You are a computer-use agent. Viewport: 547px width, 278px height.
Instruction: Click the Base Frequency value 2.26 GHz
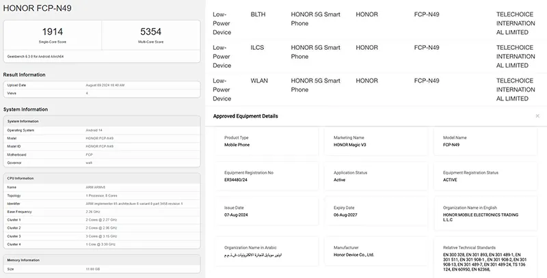tap(93, 212)
